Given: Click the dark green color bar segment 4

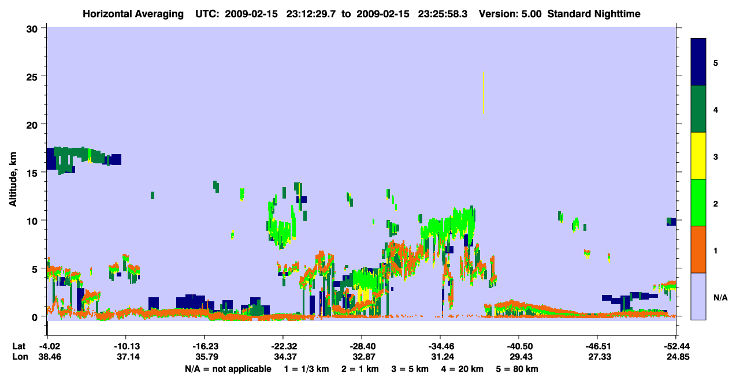Looking at the screenshot, I should click(x=698, y=109).
